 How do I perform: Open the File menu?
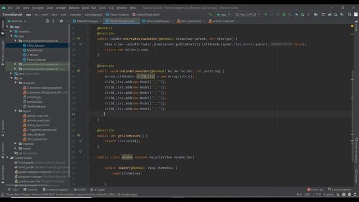click(x=10, y=8)
